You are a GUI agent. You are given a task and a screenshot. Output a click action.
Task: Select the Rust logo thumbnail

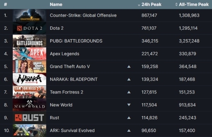coord(29,118)
